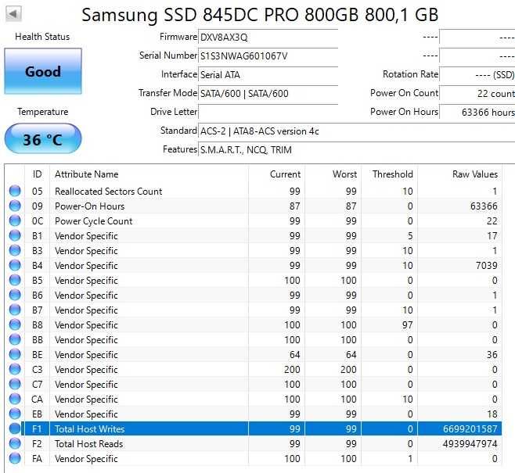Click threshold value 5 in B1 row
Screen dimensions: 515x473
[410, 236]
